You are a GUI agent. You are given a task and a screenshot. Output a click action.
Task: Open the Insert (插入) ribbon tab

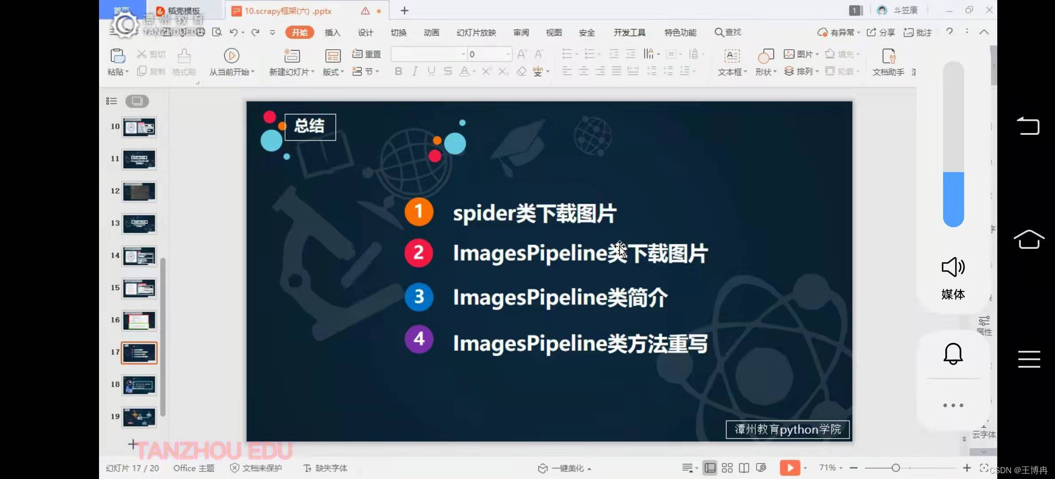[332, 32]
